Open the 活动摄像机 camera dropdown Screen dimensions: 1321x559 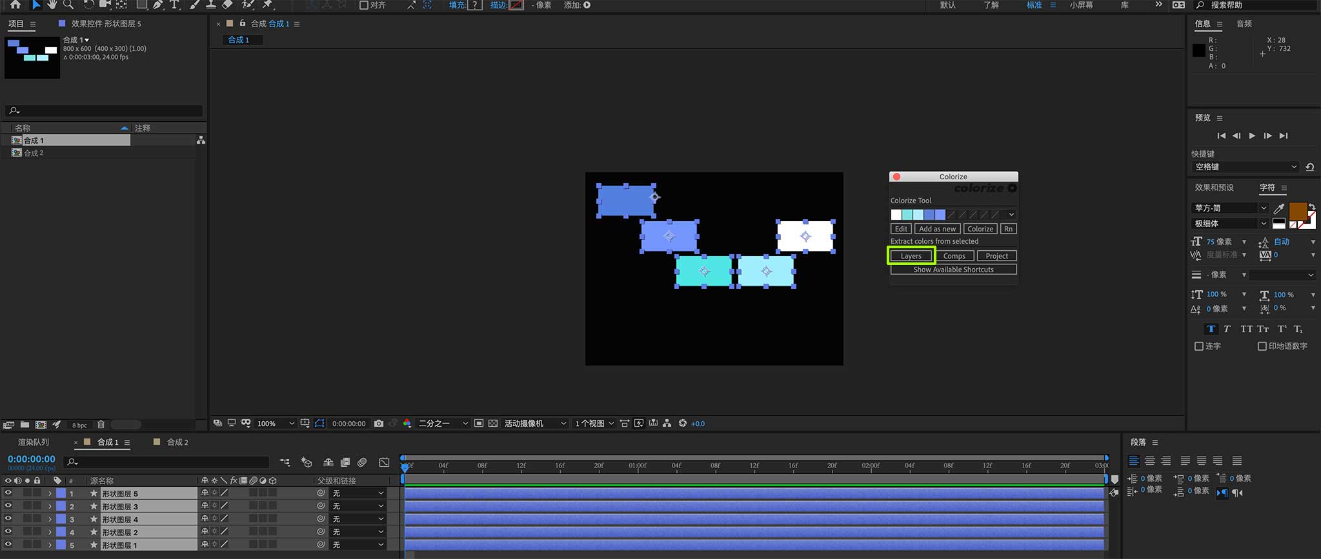click(x=535, y=424)
